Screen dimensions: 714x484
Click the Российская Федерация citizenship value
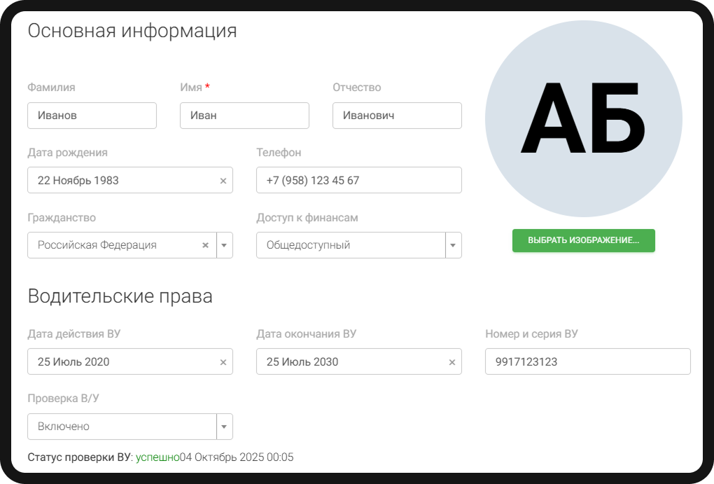[x=98, y=245]
